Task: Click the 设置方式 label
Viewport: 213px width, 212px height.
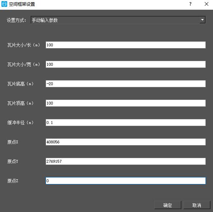Action: (16, 20)
